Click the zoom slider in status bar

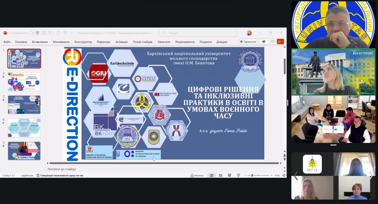[x=258, y=175]
